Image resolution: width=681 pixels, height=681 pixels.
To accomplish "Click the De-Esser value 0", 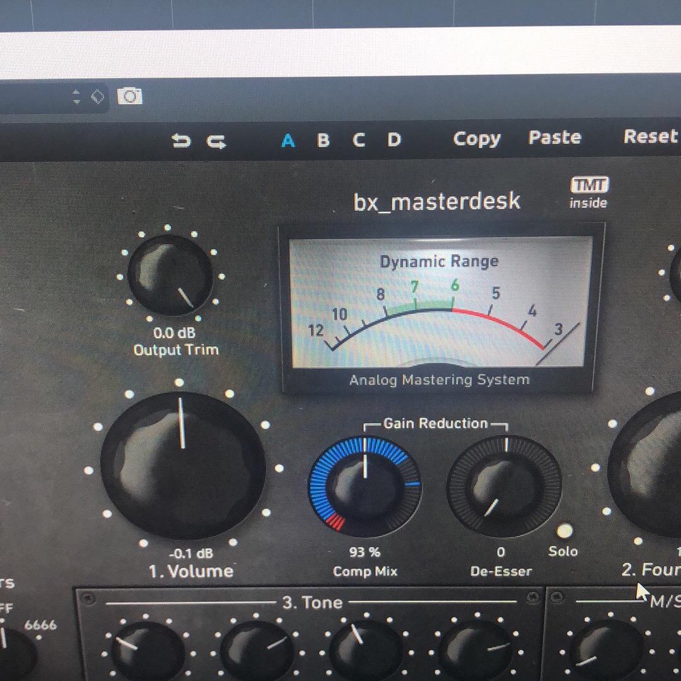I will pyautogui.click(x=501, y=552).
